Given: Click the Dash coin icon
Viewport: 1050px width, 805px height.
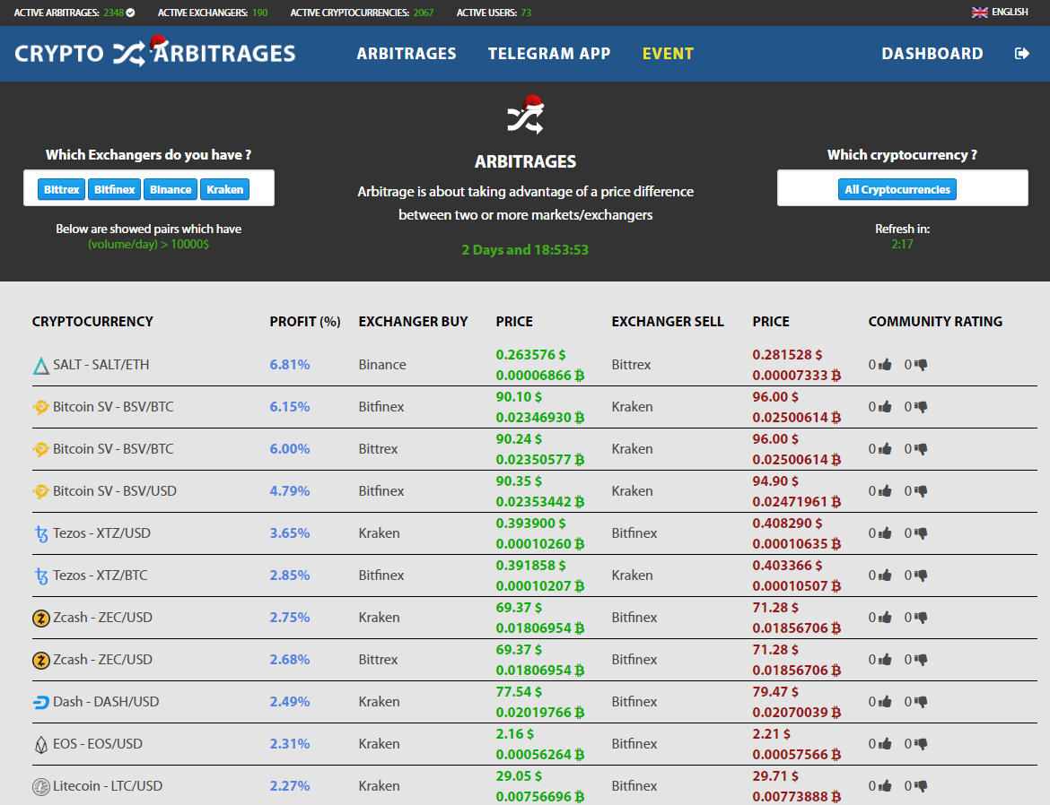Looking at the screenshot, I should pos(41,702).
